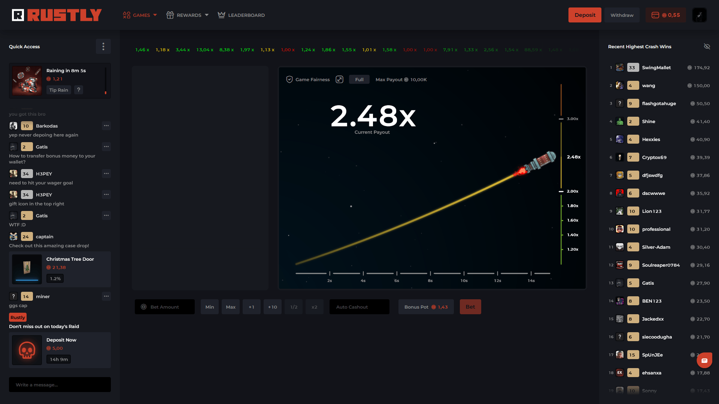This screenshot has width=719, height=404.
Task: Set bet to Max amount
Action: coord(231,307)
